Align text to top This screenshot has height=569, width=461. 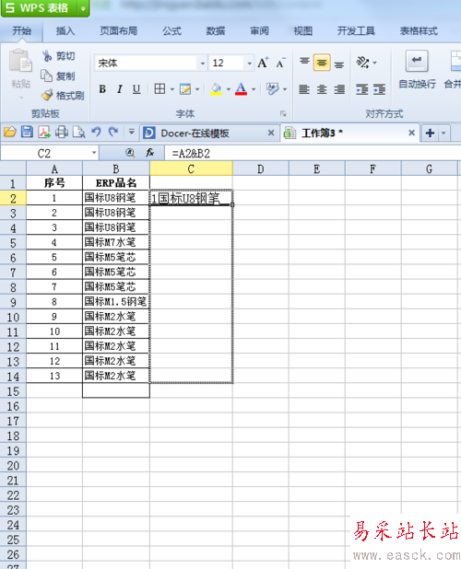click(304, 63)
